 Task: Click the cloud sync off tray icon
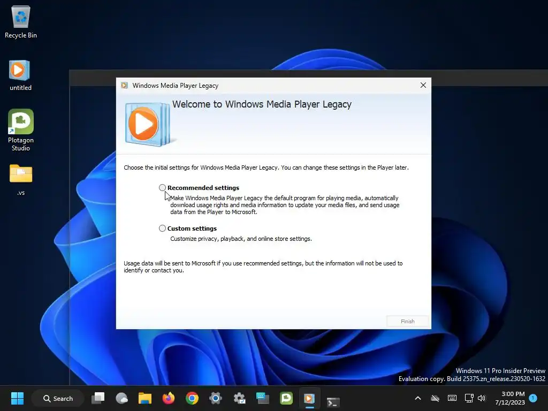click(435, 398)
